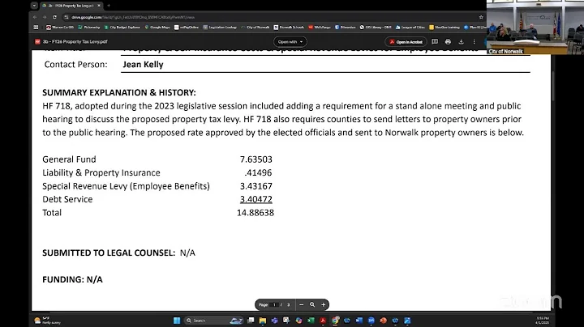Click the taskbar Search box
Screen dimensions: 584x327
(x=214, y=321)
